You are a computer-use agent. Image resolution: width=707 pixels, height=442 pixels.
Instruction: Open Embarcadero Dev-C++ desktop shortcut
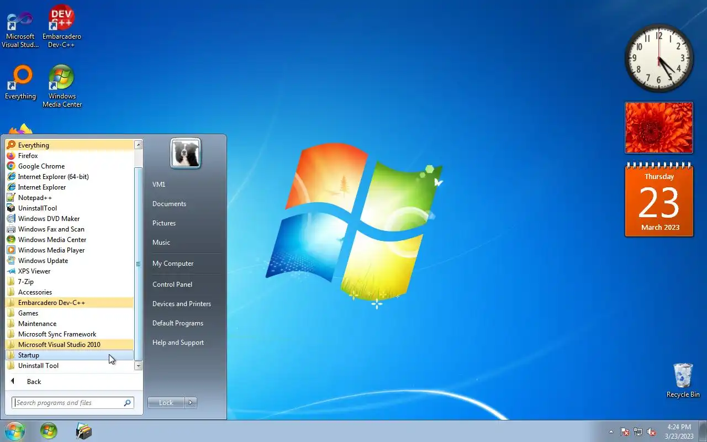click(x=61, y=28)
